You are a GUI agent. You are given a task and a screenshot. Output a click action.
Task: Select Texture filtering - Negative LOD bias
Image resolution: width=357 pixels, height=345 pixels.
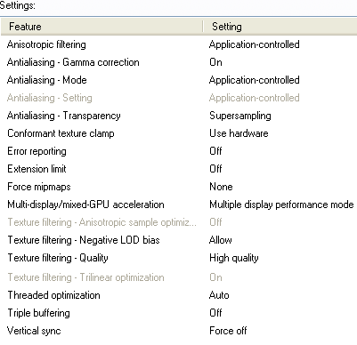tap(84, 240)
